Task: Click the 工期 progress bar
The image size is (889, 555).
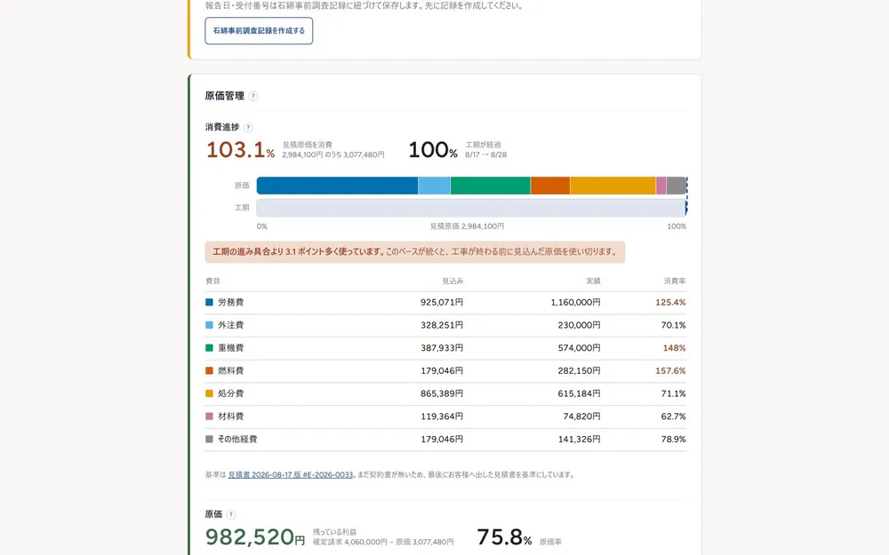Action: [471, 208]
